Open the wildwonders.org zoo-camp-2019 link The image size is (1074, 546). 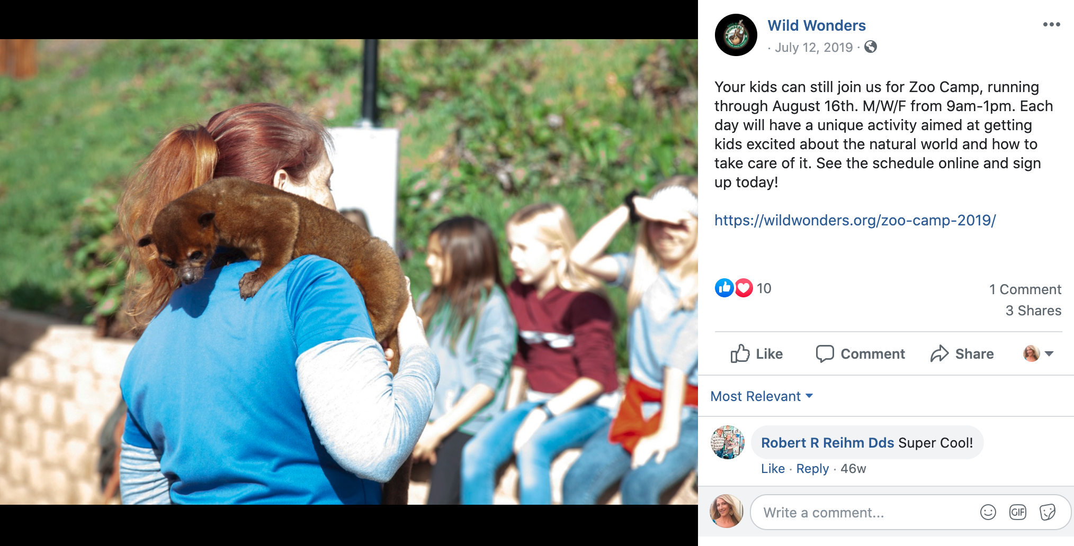(x=855, y=220)
